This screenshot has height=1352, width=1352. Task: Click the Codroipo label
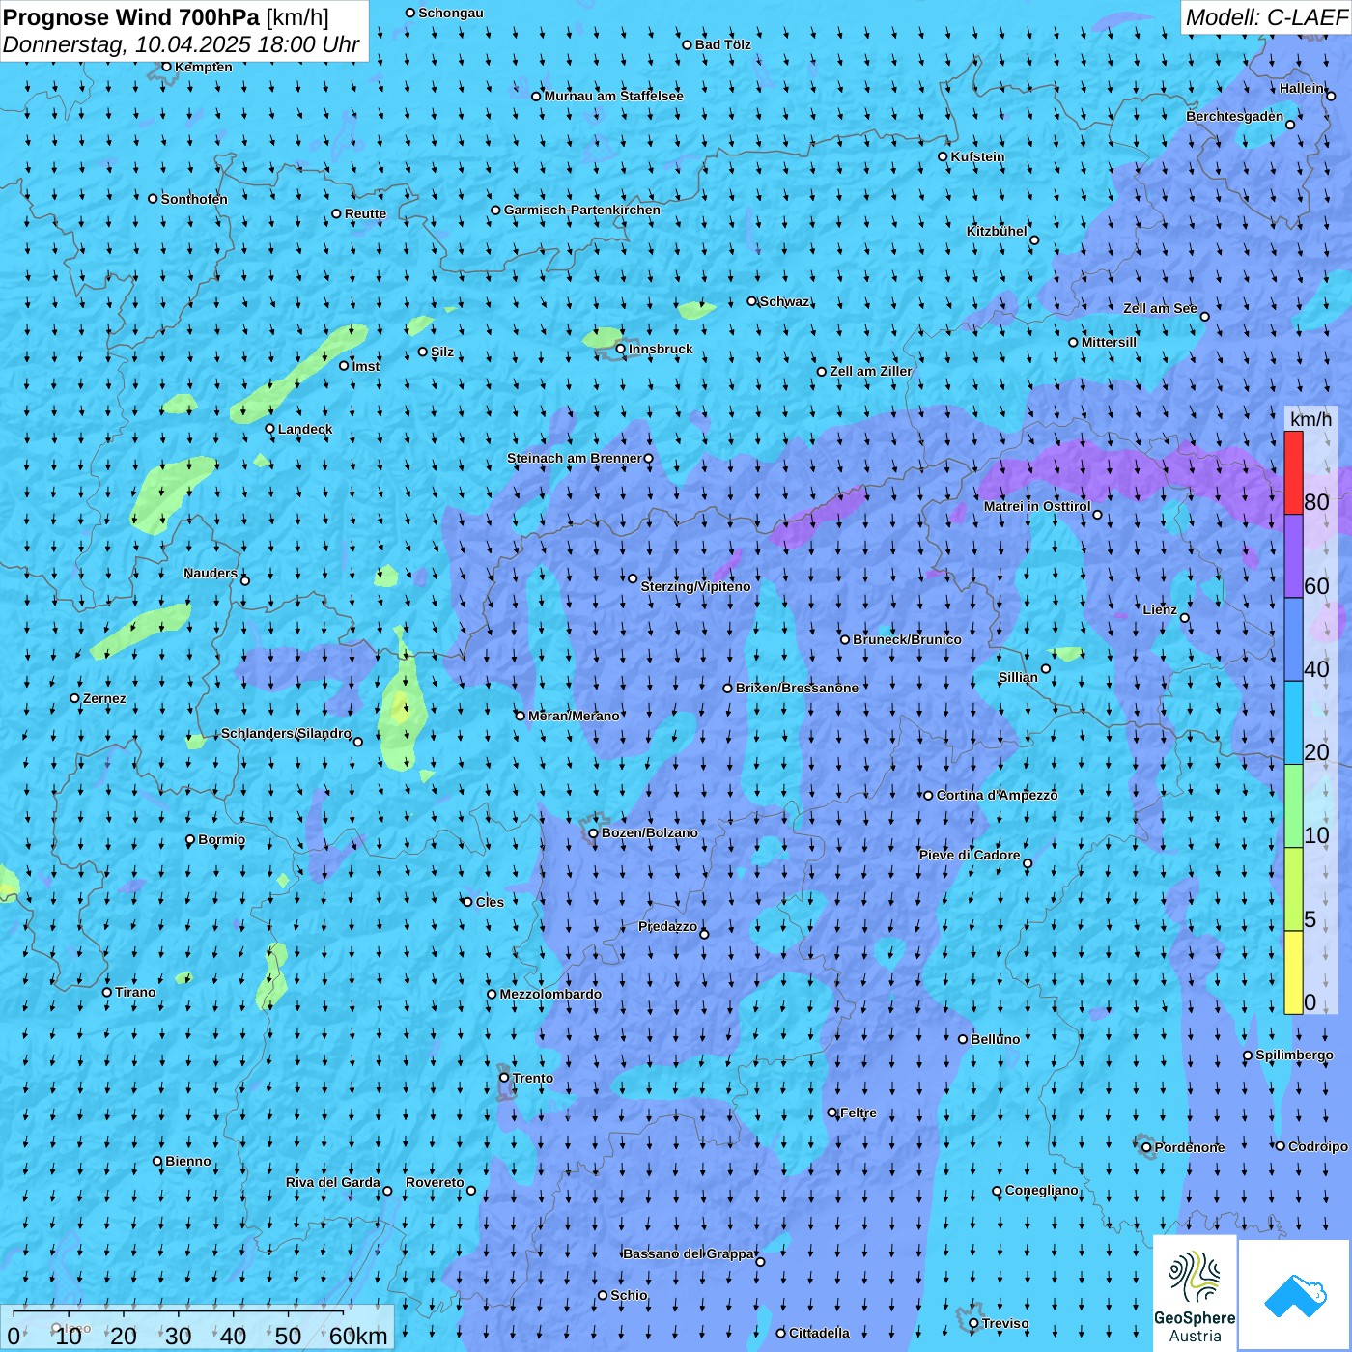(1318, 1146)
